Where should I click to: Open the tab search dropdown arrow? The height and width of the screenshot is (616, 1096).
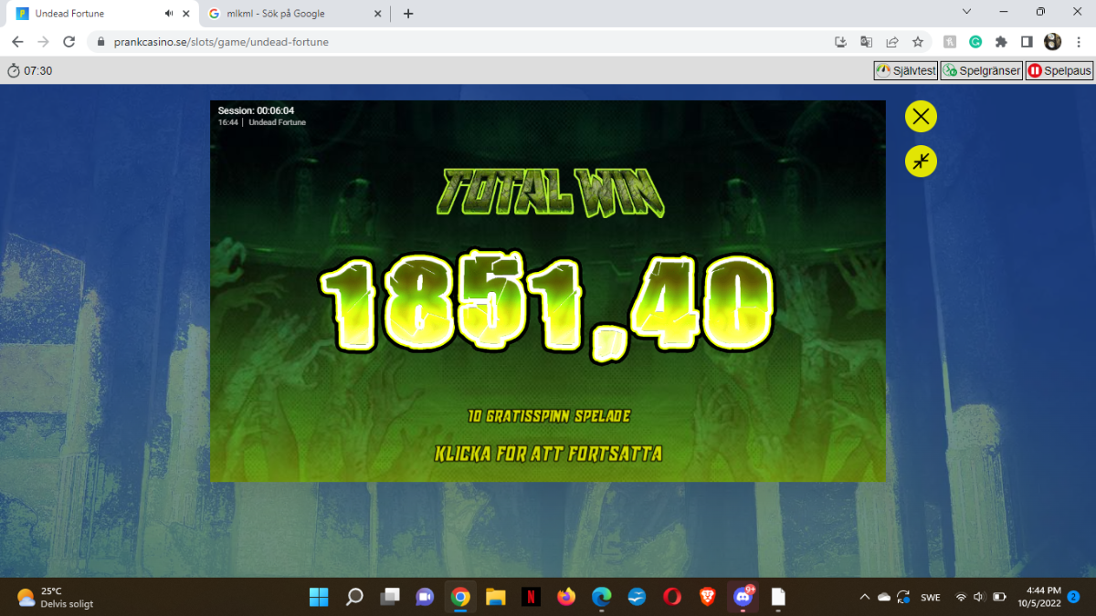pyautogui.click(x=967, y=12)
